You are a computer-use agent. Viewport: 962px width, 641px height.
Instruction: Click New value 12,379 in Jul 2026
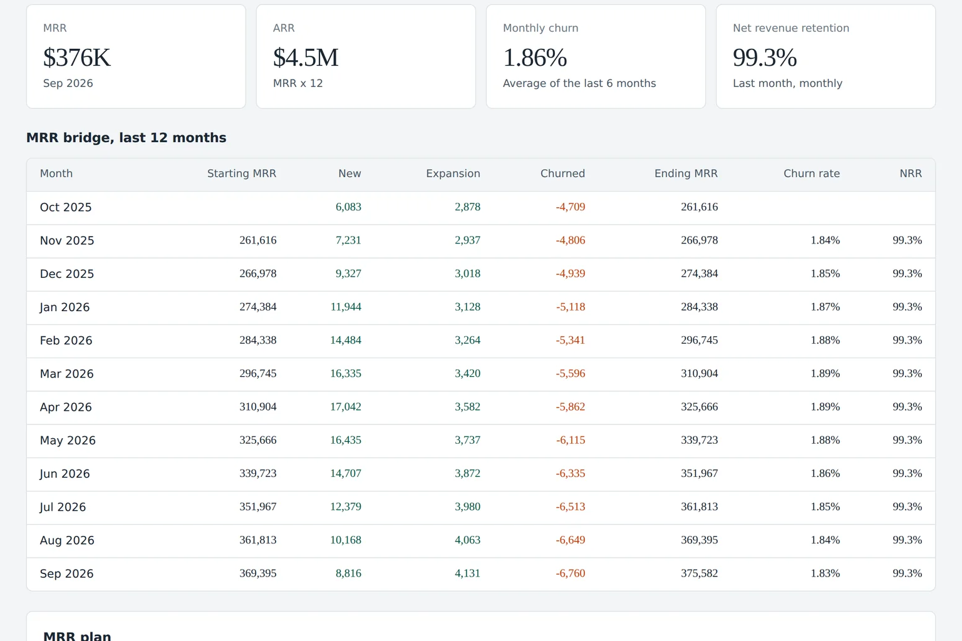coord(346,506)
